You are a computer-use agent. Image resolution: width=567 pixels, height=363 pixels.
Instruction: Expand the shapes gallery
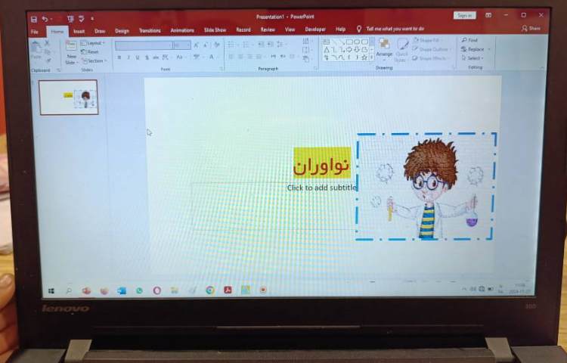371,57
